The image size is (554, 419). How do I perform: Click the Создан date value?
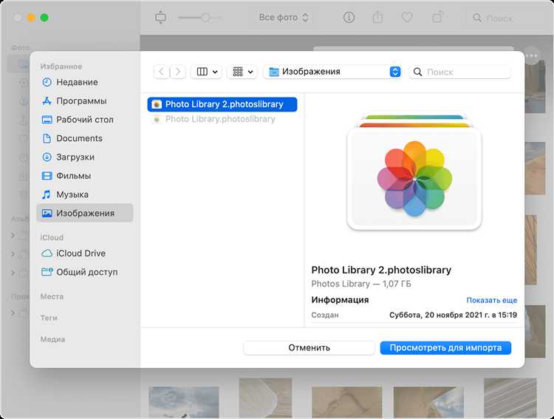point(453,315)
